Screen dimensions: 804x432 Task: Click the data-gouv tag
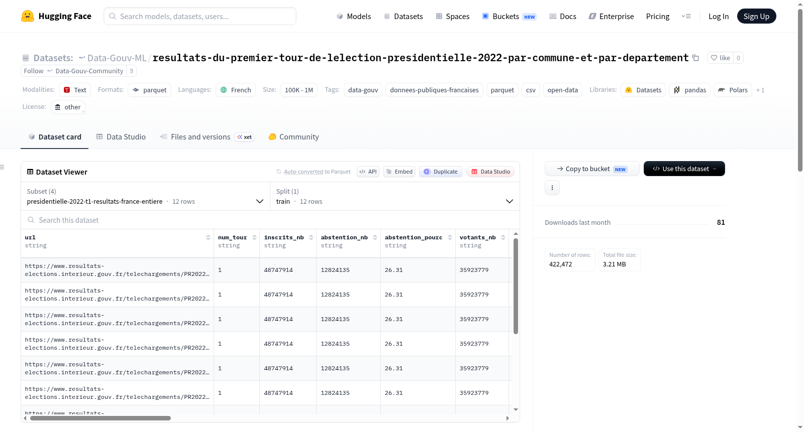pos(363,90)
